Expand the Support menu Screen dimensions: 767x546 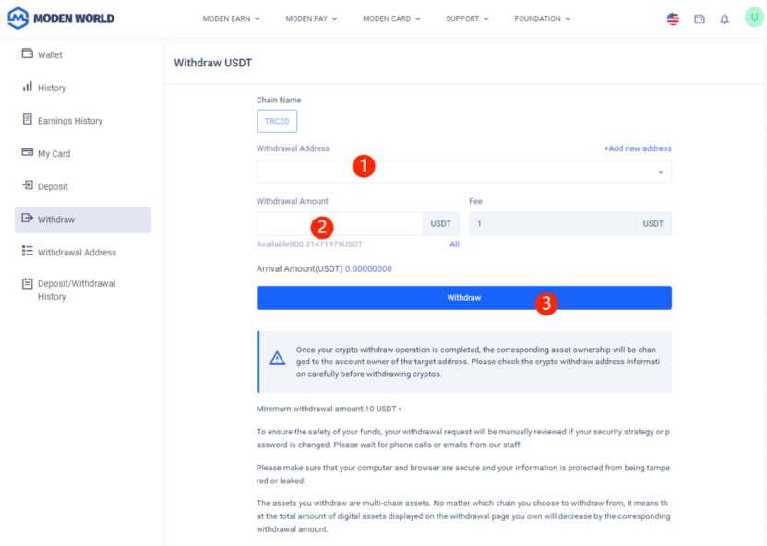(468, 19)
